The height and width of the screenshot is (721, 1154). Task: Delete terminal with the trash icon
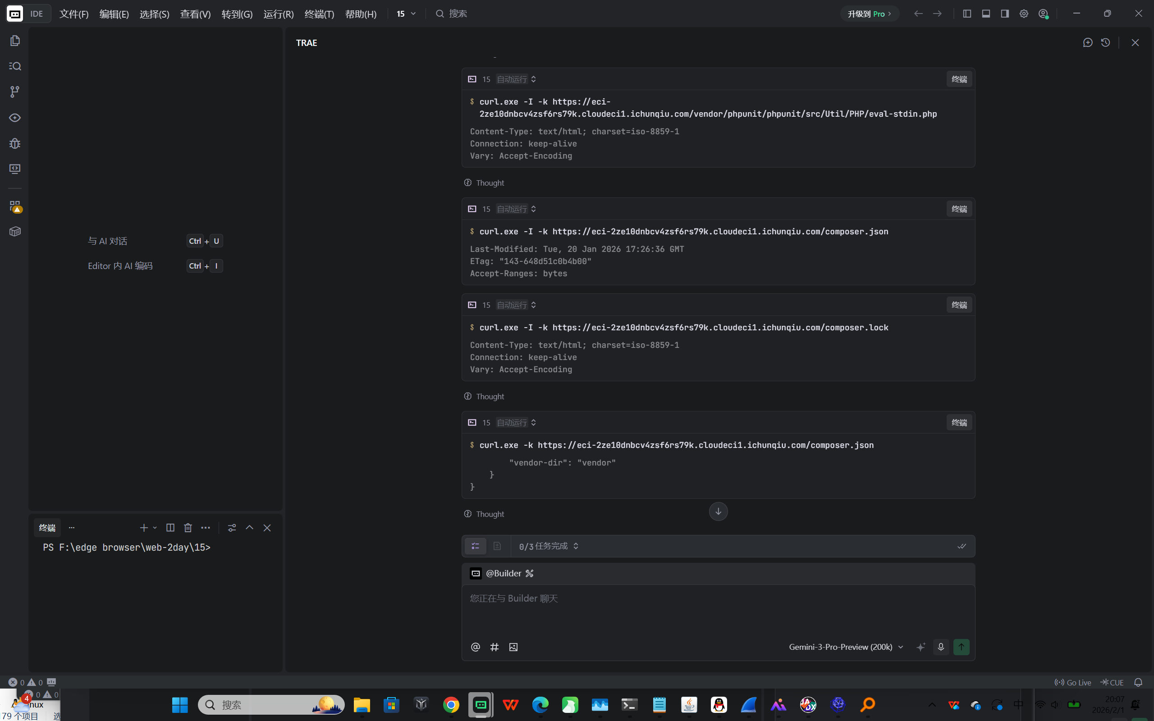click(x=188, y=527)
